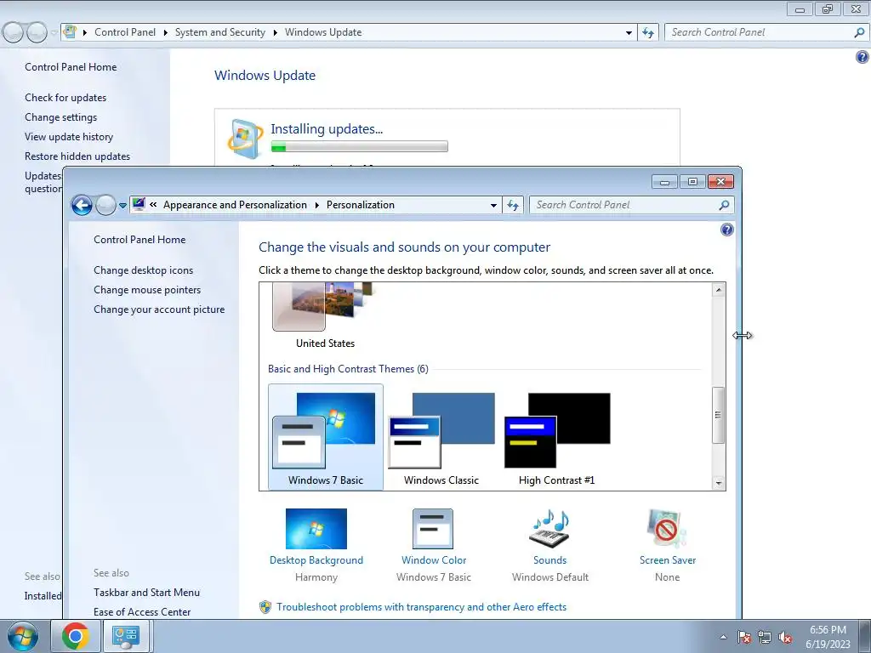The height and width of the screenshot is (653, 871).
Task: Open Ease of Access Center link
Action: (x=142, y=612)
